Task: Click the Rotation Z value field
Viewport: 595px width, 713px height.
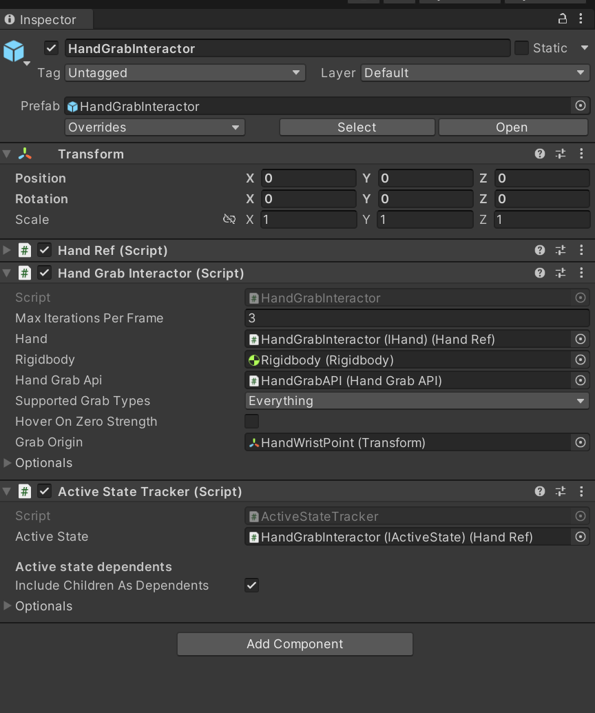Action: click(x=542, y=198)
